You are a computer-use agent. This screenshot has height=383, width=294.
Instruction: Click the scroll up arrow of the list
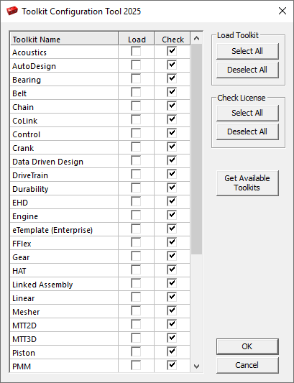coord(196,38)
